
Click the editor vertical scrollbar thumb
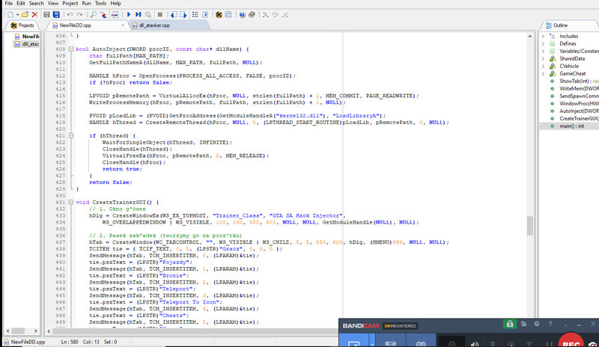[x=530, y=226]
